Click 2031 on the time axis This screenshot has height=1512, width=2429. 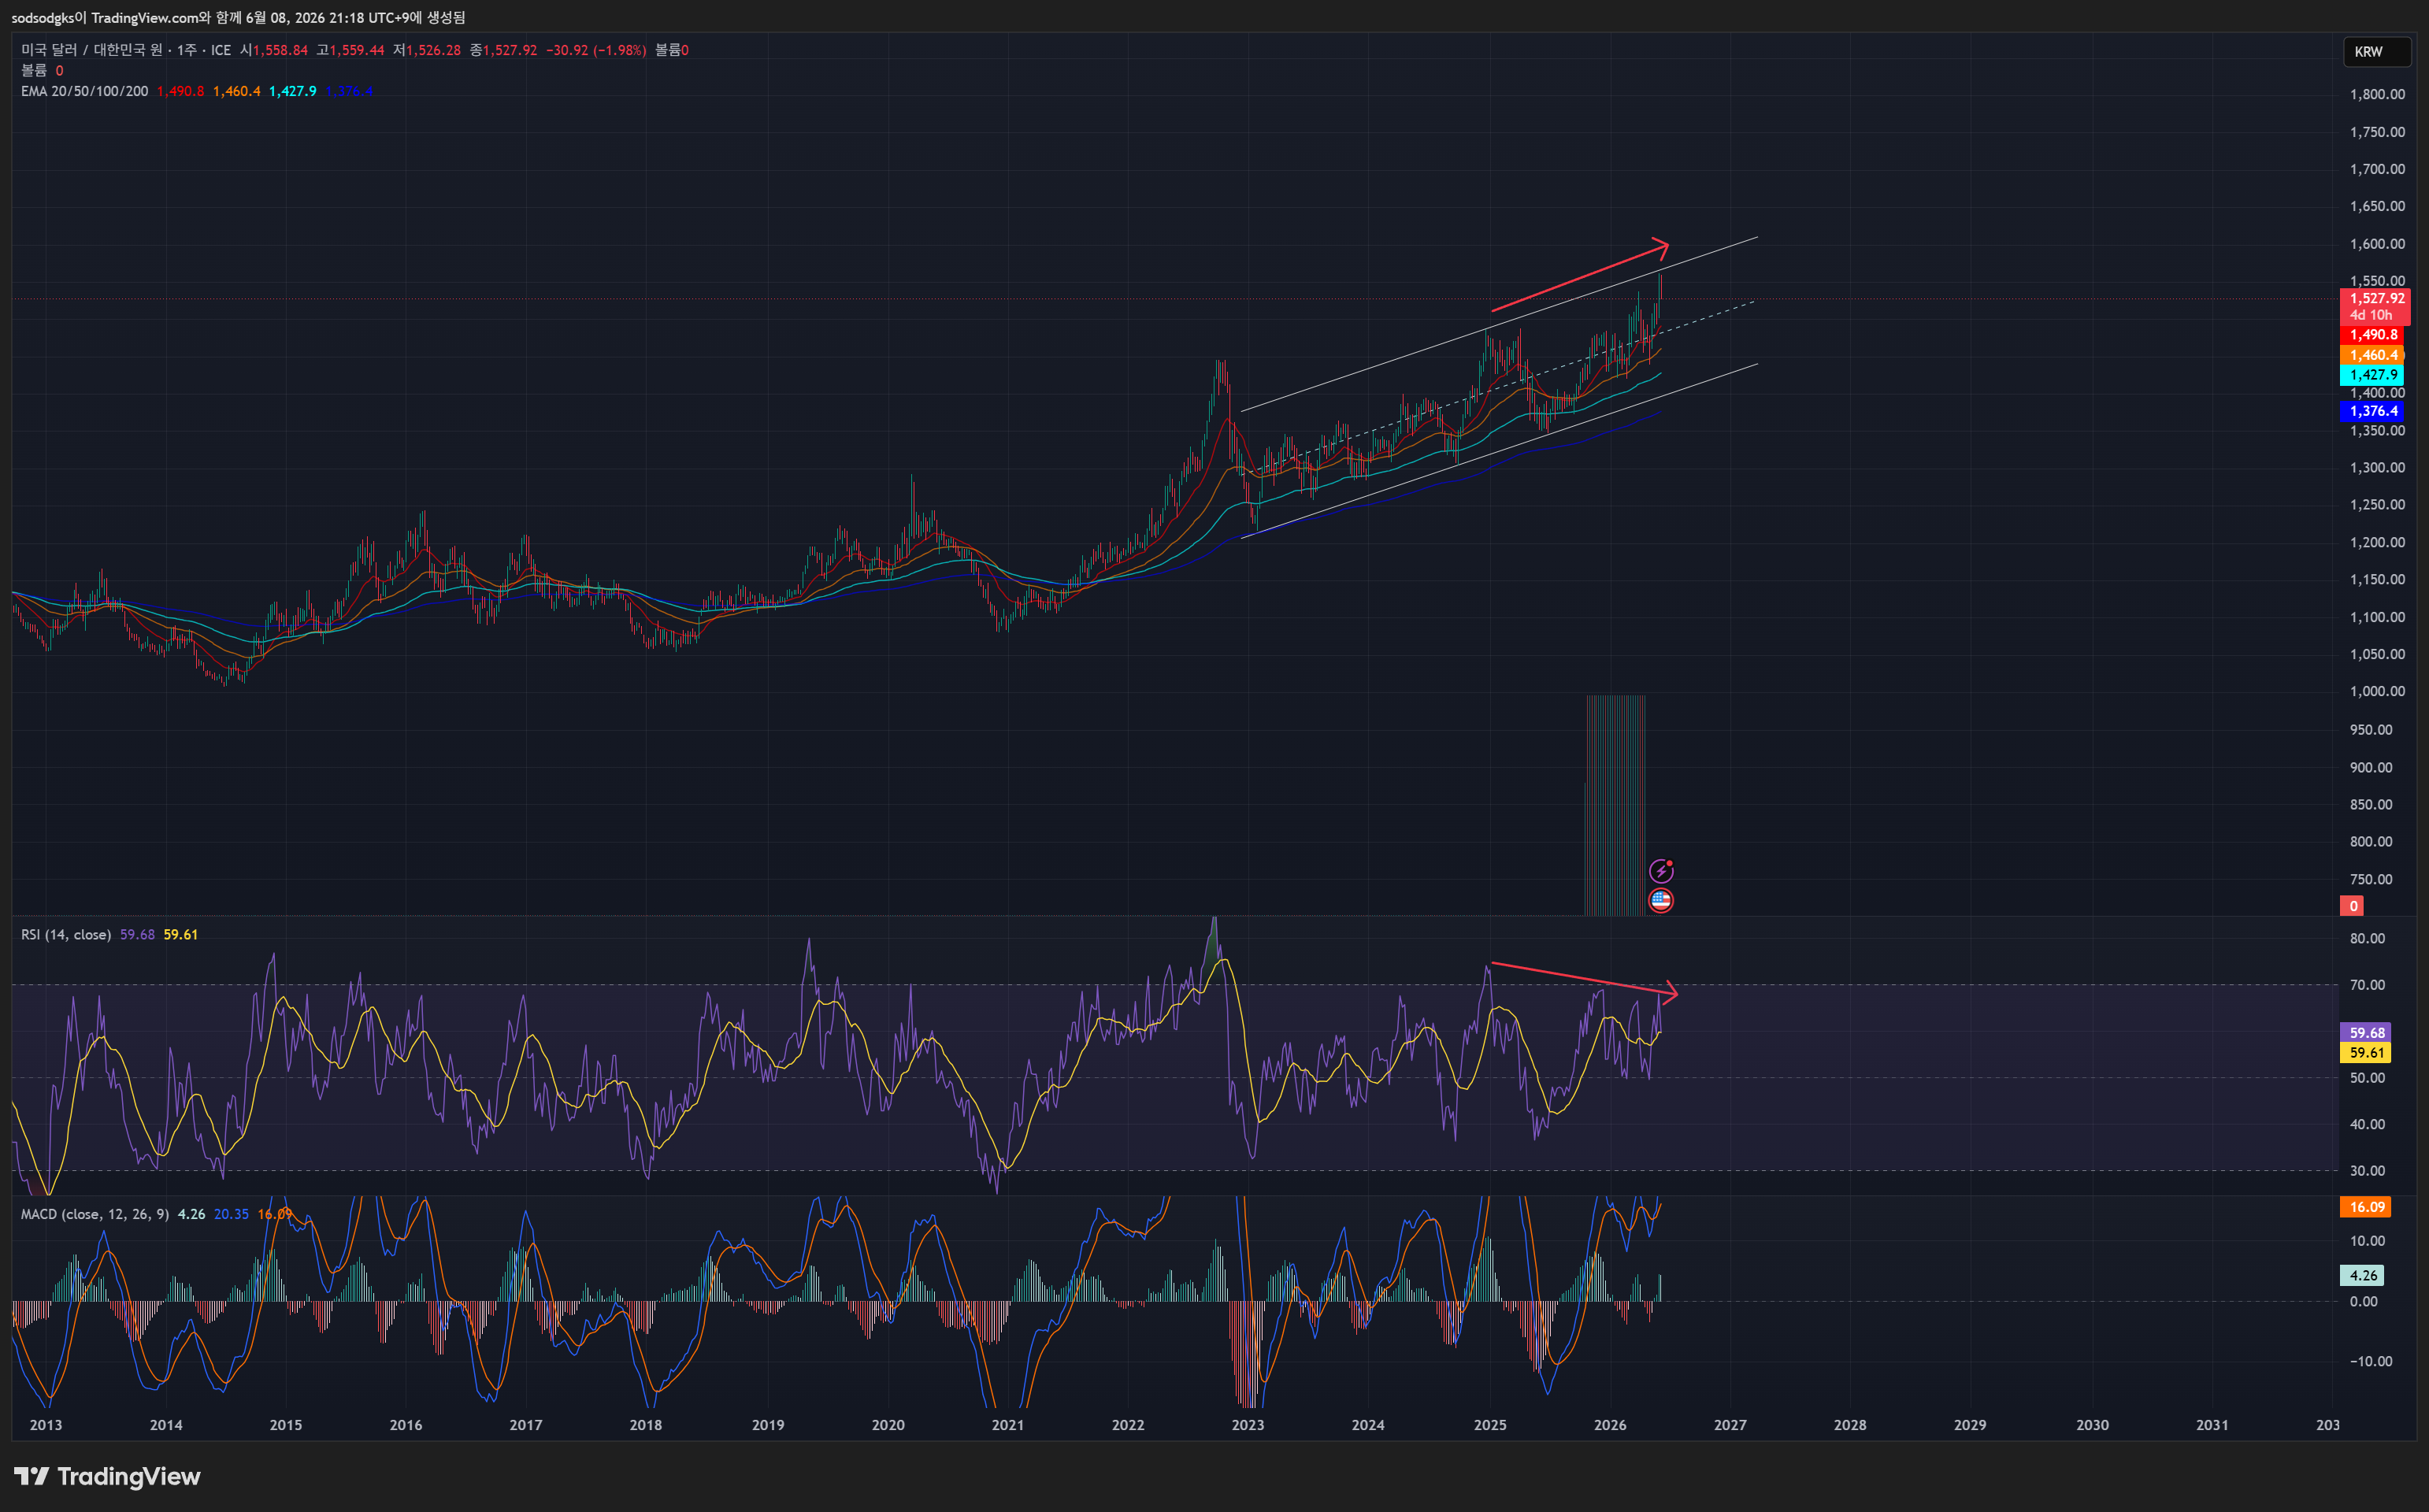coord(2212,1425)
